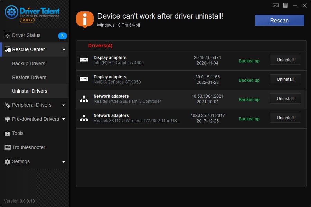Viewport: 311px width, 207px height.
Task: Expand the Settings section arrow
Action: [64, 162]
